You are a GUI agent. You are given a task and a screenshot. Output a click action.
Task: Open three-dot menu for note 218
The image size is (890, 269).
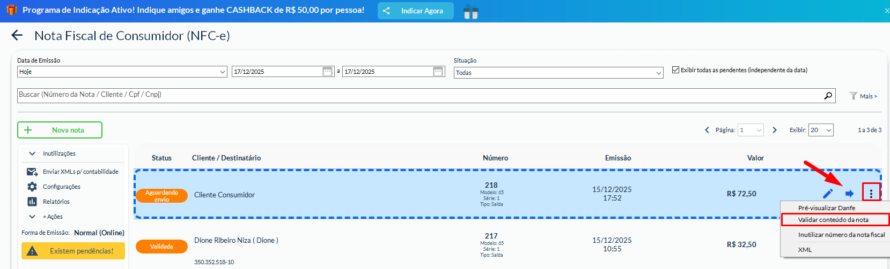[x=871, y=194]
